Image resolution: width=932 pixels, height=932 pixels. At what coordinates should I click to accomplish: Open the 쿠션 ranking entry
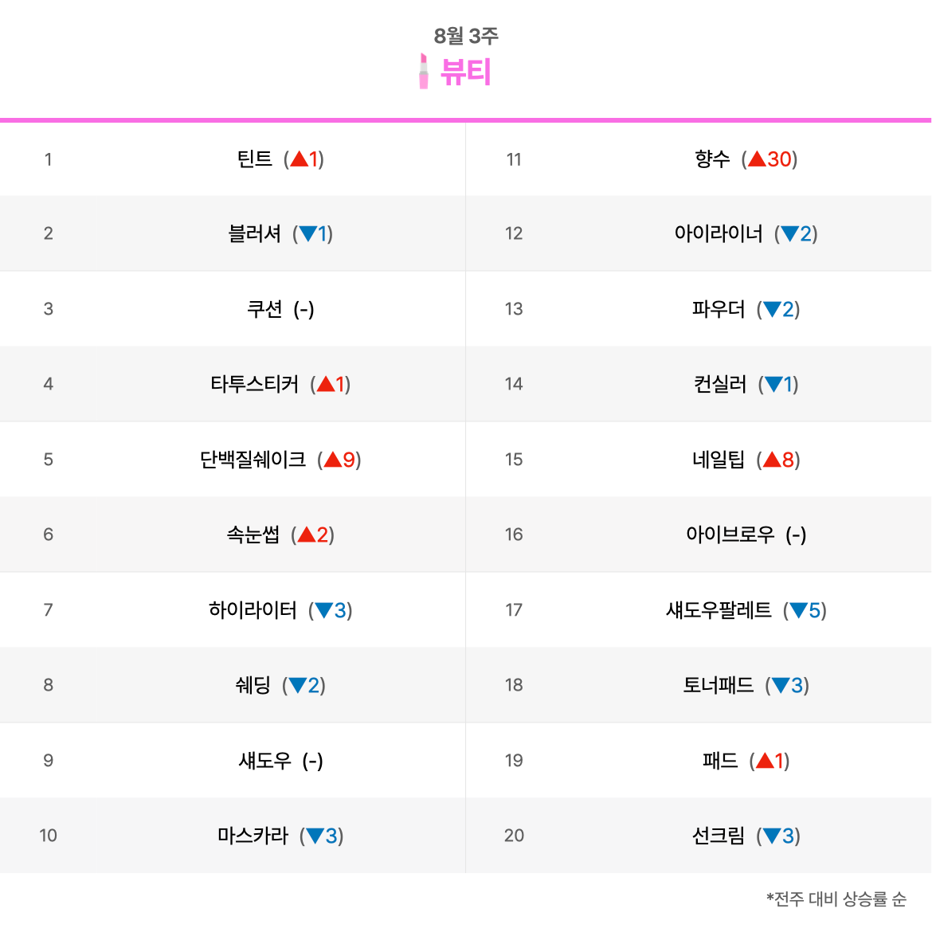click(x=264, y=309)
